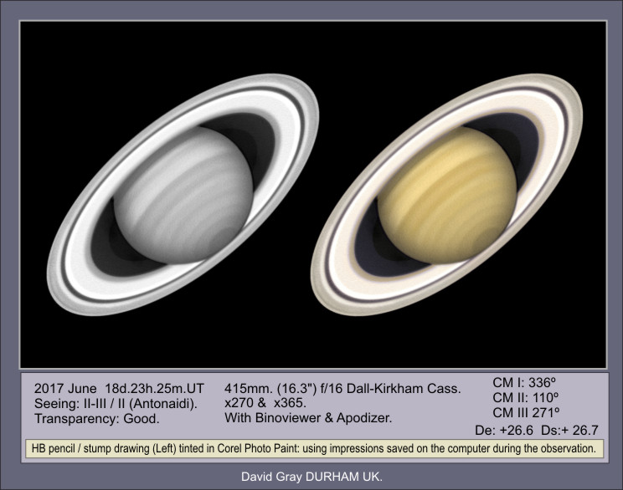Click the 'Transparency: Good.' text
Viewport: 623px width, 490px height.
tap(97, 419)
